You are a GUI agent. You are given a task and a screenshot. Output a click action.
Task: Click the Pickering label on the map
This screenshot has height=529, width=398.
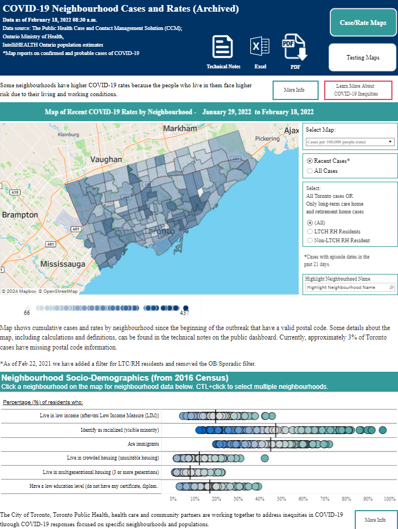267,139
